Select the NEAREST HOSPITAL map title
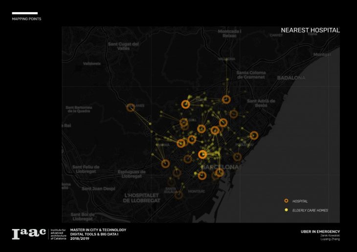Viewport: 357px width, 252px height. click(310, 30)
